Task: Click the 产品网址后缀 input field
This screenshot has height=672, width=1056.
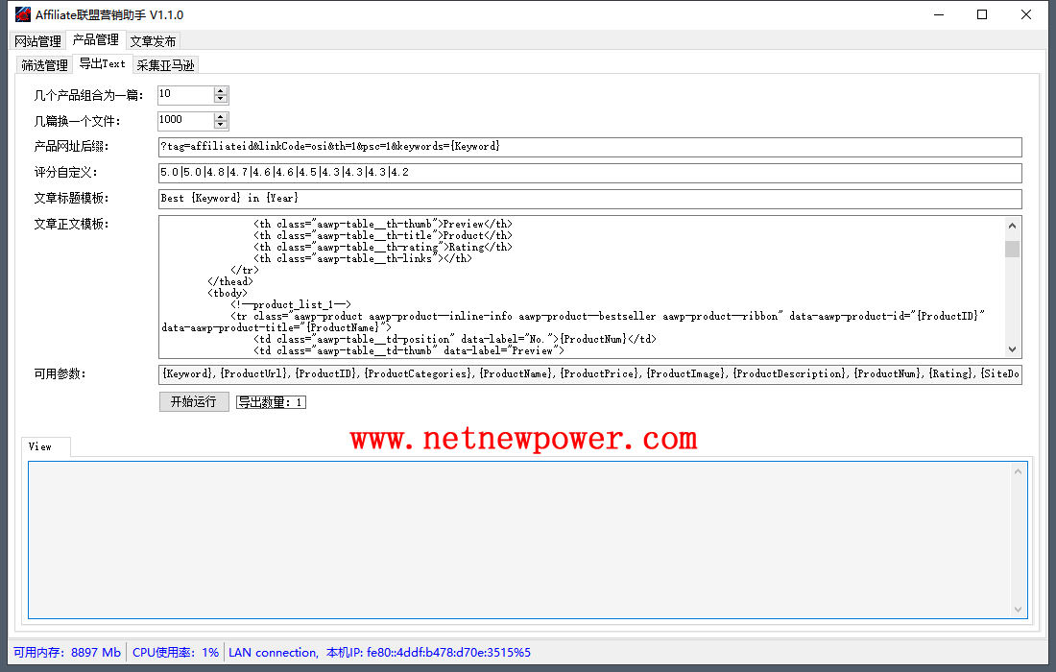Action: tap(589, 147)
